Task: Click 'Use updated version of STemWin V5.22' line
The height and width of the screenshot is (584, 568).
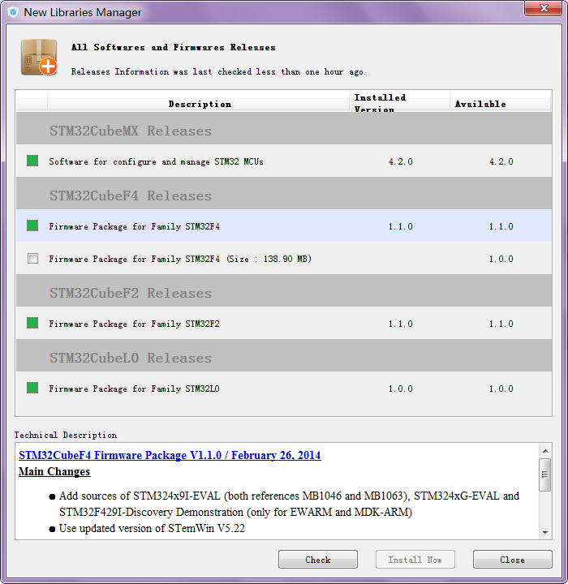Action: 152,528
